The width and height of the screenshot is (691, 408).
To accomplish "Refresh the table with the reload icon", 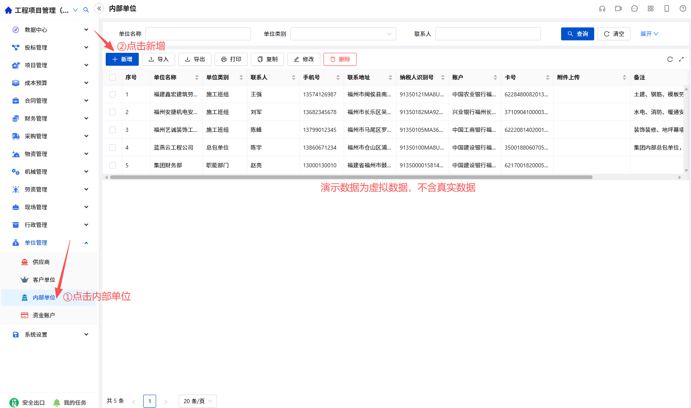I will (x=670, y=59).
